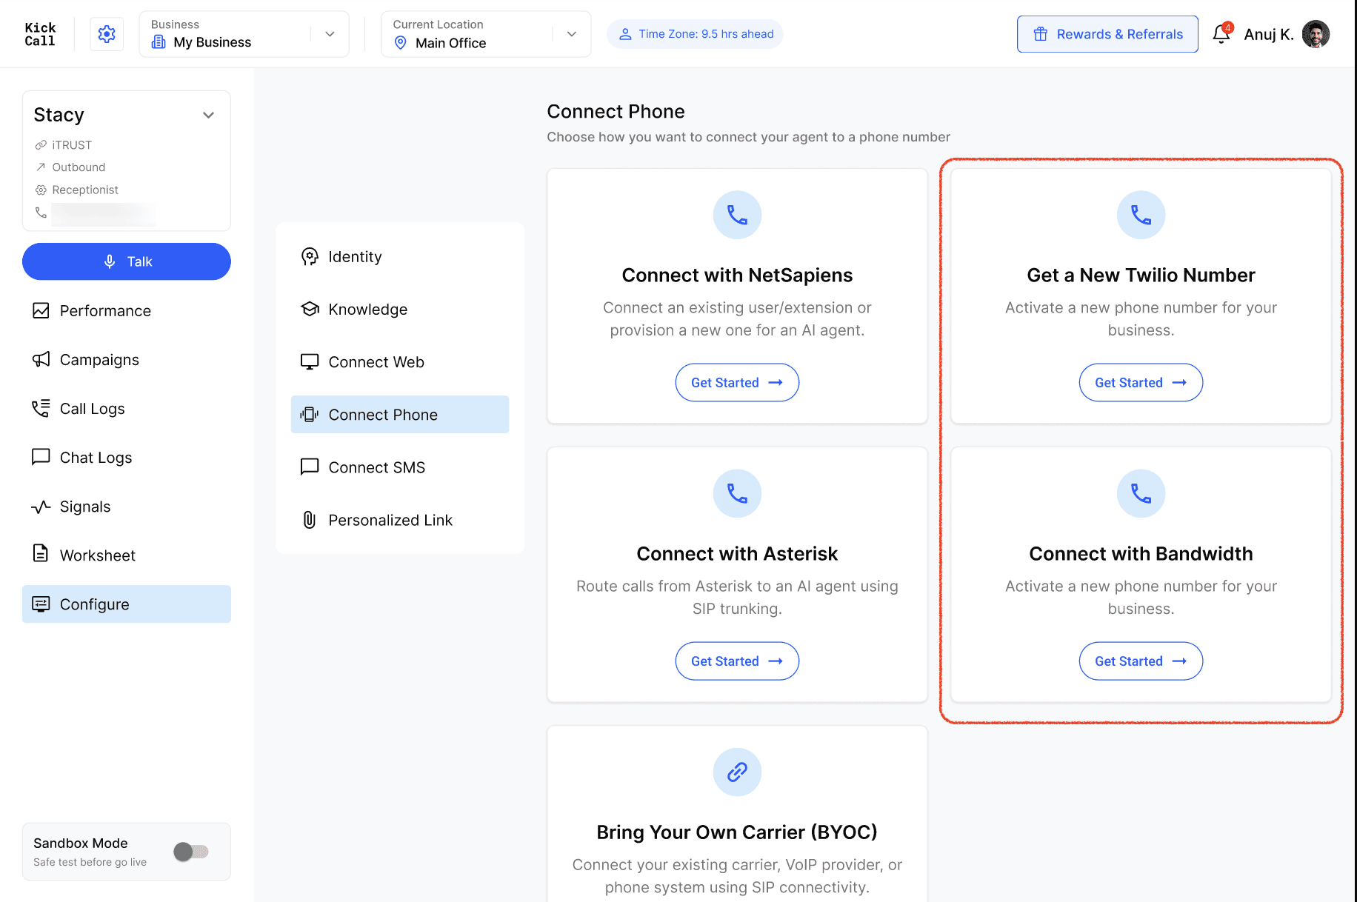Image resolution: width=1357 pixels, height=902 pixels.
Task: Open the Performance page
Action: click(x=127, y=310)
